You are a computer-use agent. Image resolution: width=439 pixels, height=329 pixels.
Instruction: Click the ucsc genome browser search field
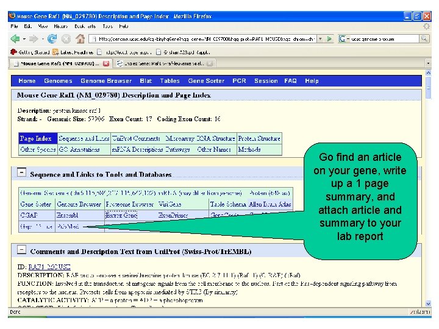point(384,39)
